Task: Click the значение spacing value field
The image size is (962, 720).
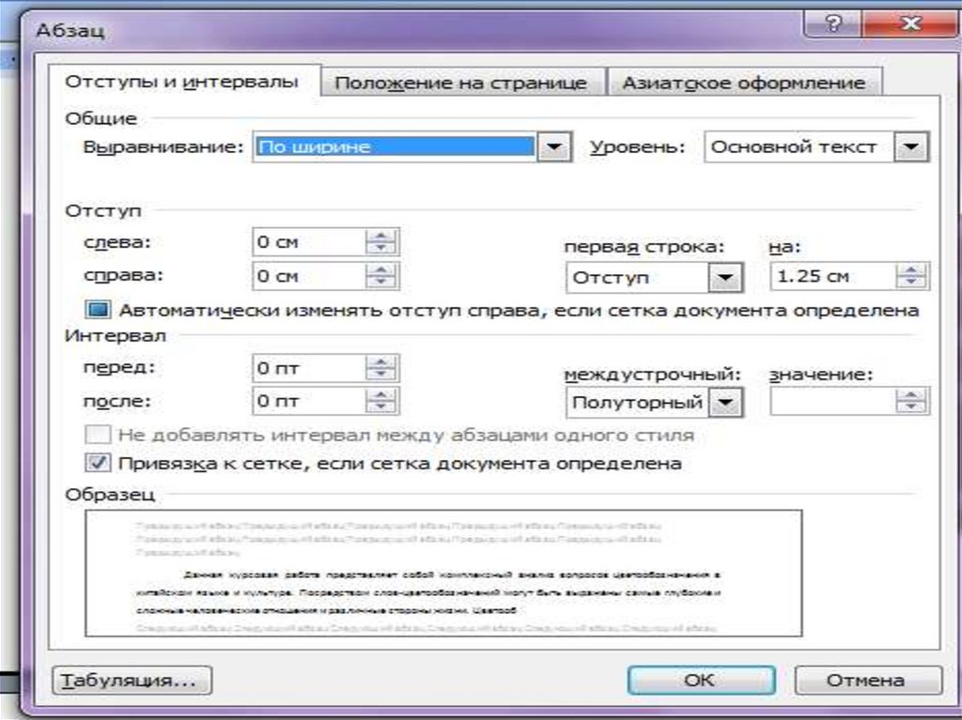Action: (x=833, y=401)
